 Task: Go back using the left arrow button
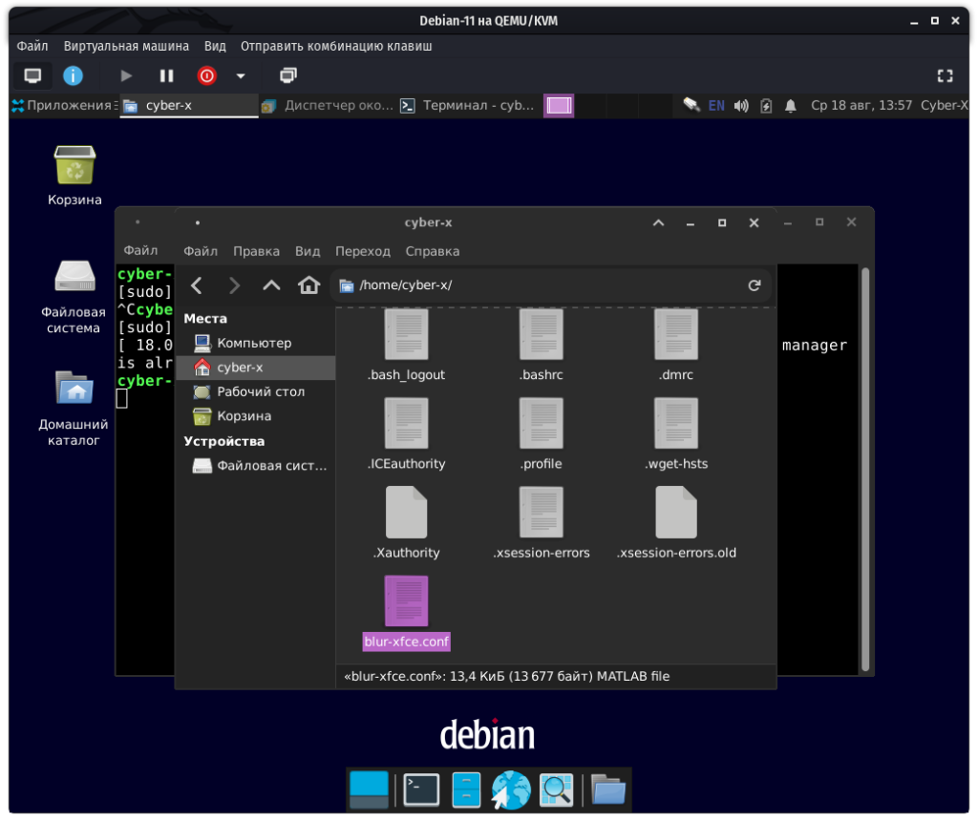[x=197, y=285]
